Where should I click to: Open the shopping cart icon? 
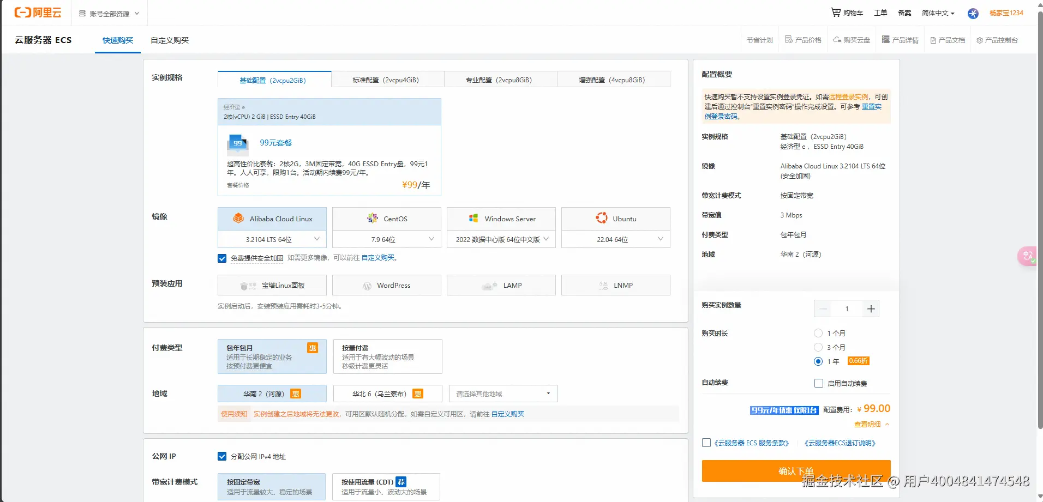click(836, 12)
